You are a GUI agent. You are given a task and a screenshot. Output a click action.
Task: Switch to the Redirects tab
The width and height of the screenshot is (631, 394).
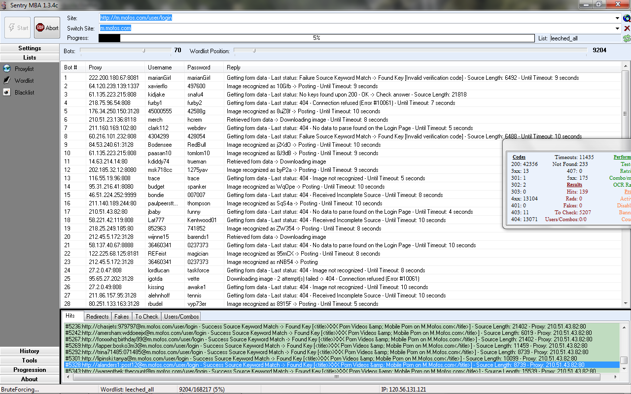[x=98, y=317]
